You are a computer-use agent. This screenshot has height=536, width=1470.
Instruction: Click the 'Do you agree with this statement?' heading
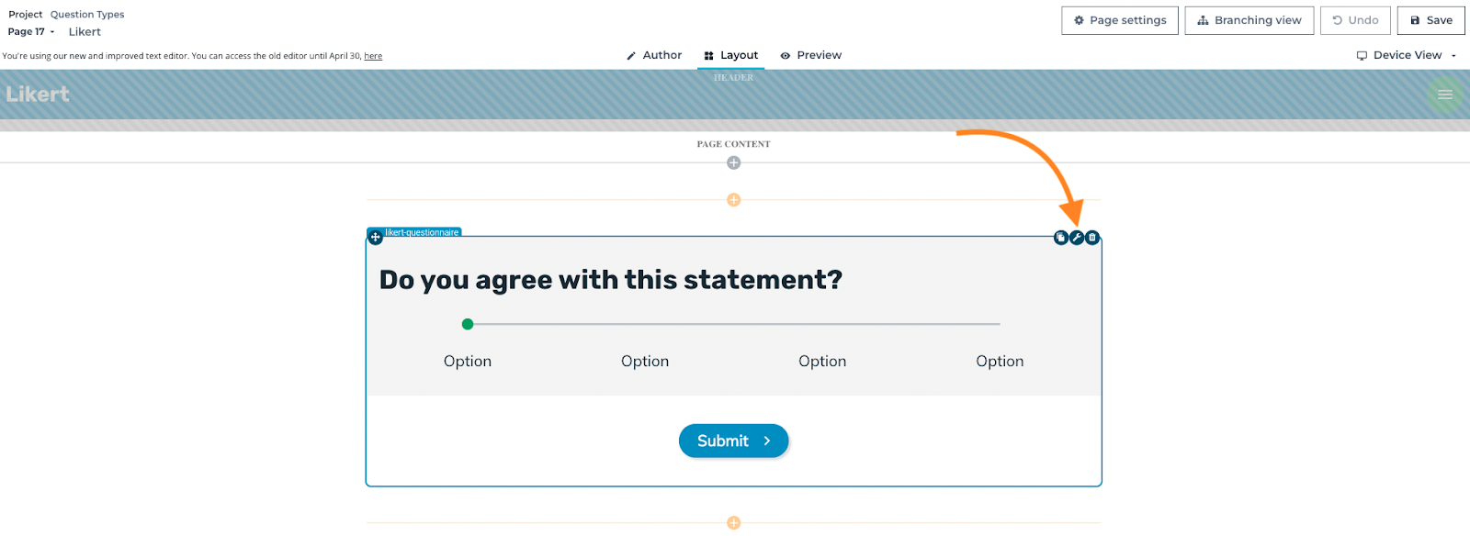tap(611, 280)
